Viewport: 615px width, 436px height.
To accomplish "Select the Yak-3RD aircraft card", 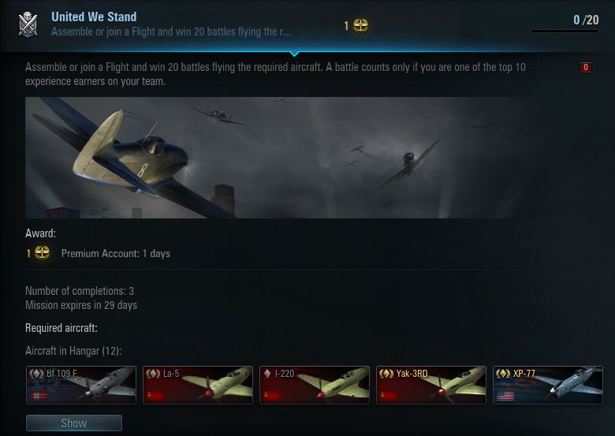I will coord(431,385).
